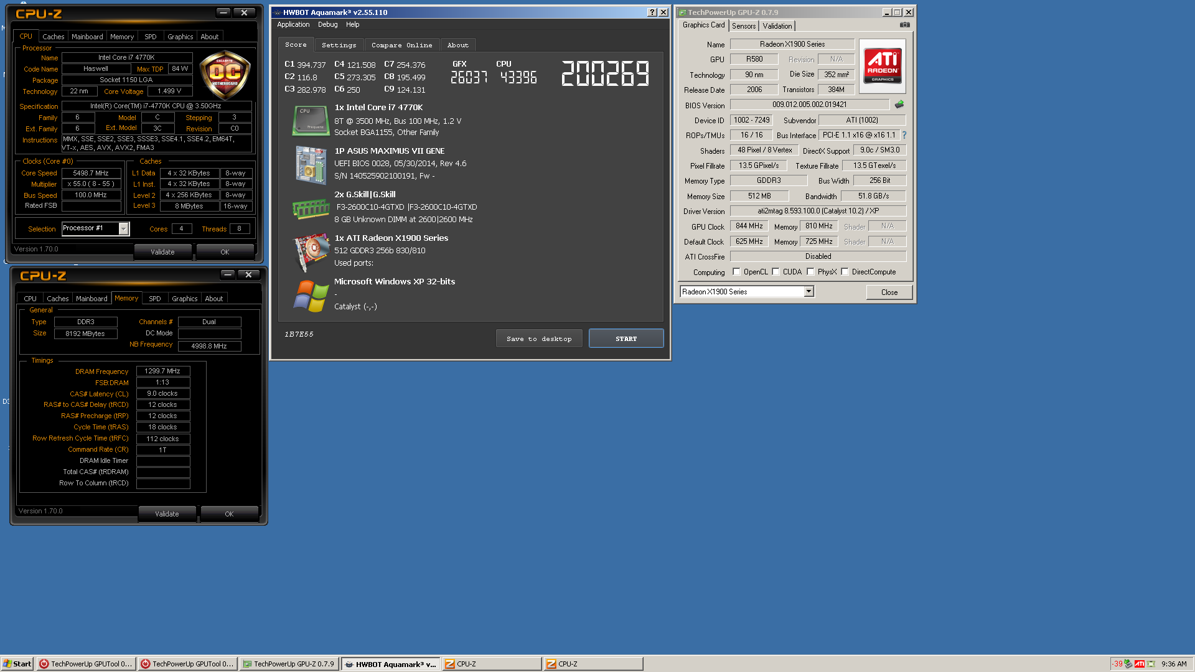
Task: Open the Validation tab in GPU-Z
Action: pyautogui.click(x=777, y=26)
